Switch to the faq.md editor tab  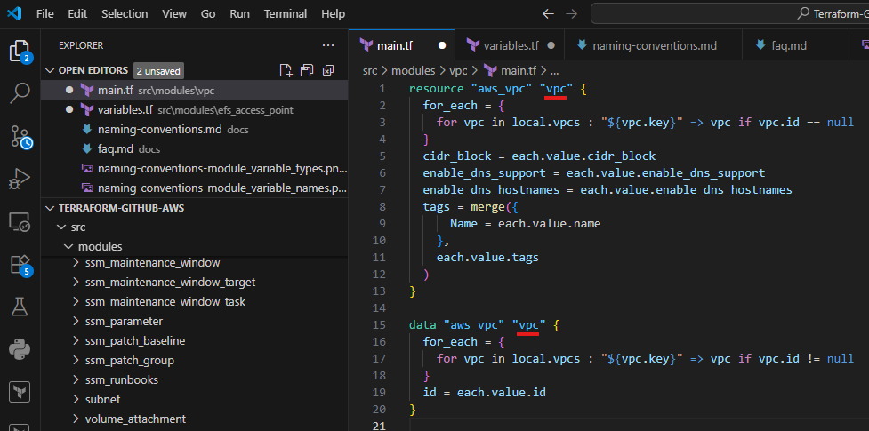point(795,45)
